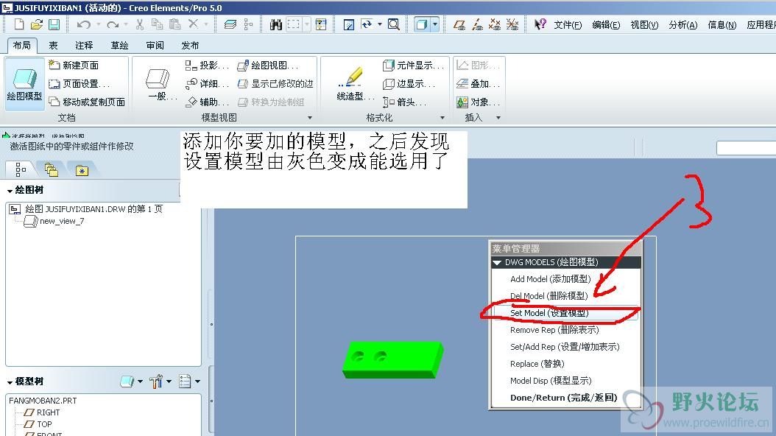776x436 pixels.
Task: Click the New file icon
Action: pos(19,24)
